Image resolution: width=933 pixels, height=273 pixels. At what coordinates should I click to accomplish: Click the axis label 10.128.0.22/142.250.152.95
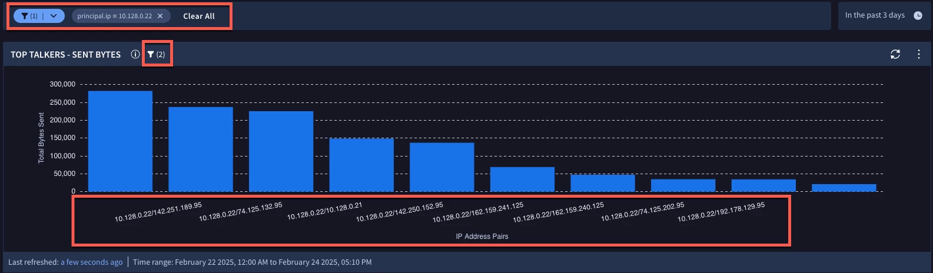(400, 212)
